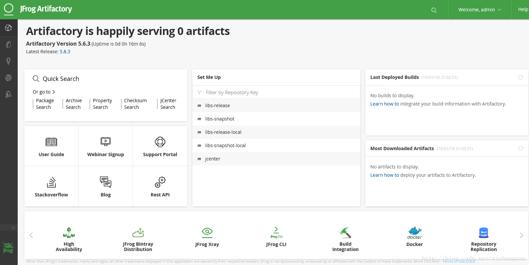This screenshot has height=265, width=529.
Task: Click the Admin user sidebar icon
Action: pos(9,95)
